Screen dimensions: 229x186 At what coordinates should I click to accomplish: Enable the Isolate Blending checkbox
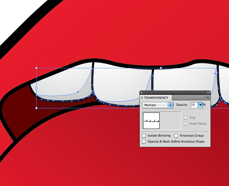pyautogui.click(x=144, y=135)
